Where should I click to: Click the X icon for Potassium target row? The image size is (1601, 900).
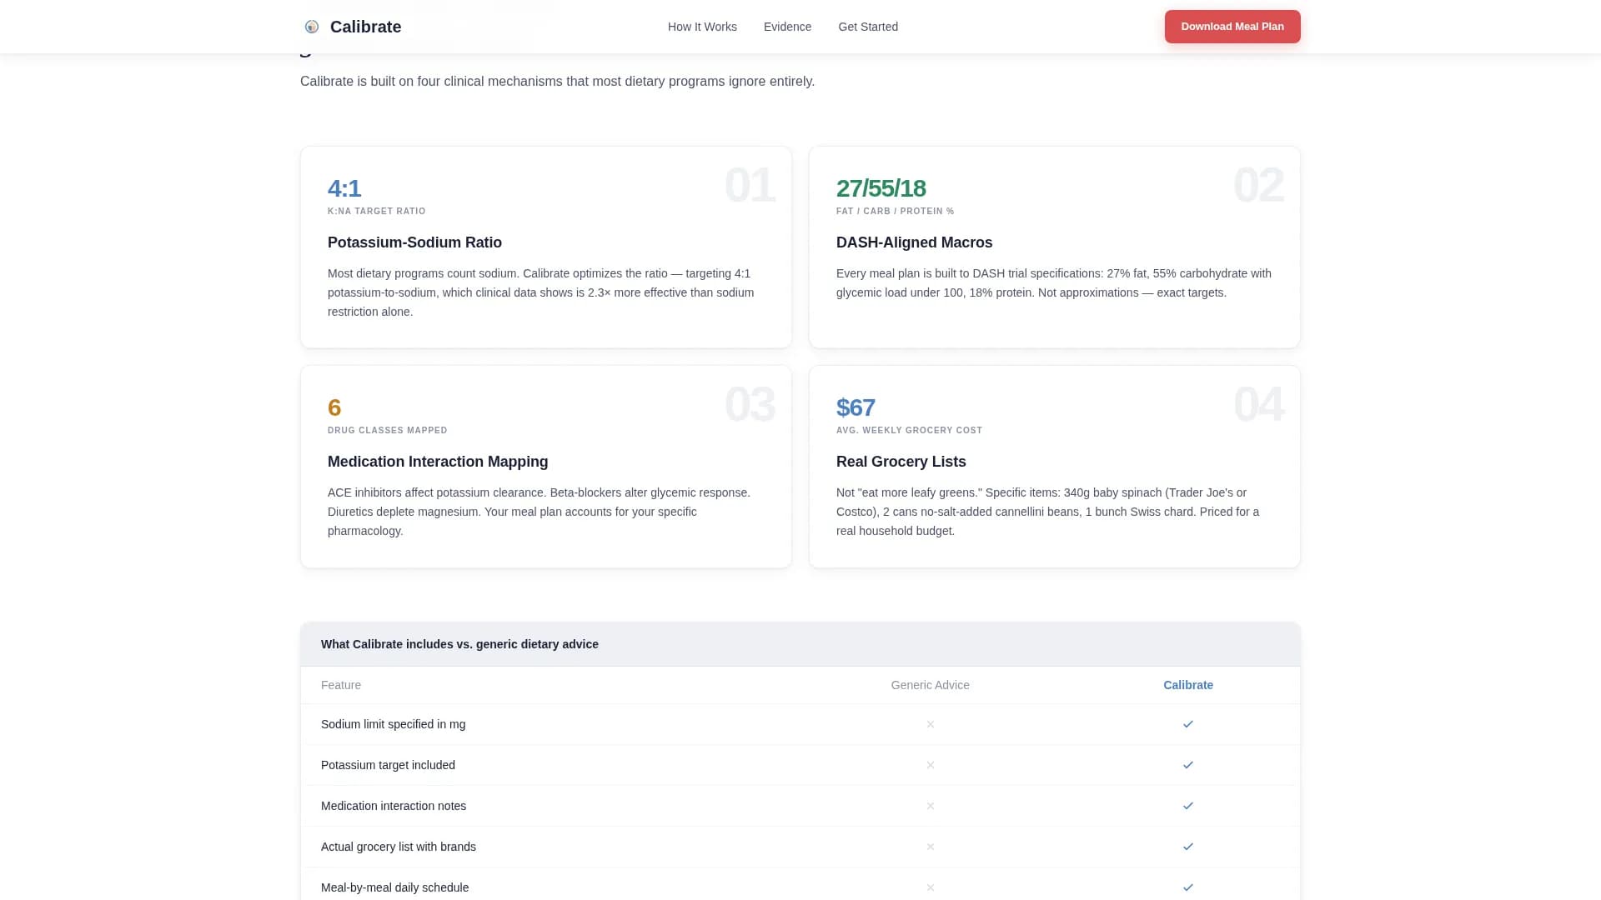tap(931, 765)
